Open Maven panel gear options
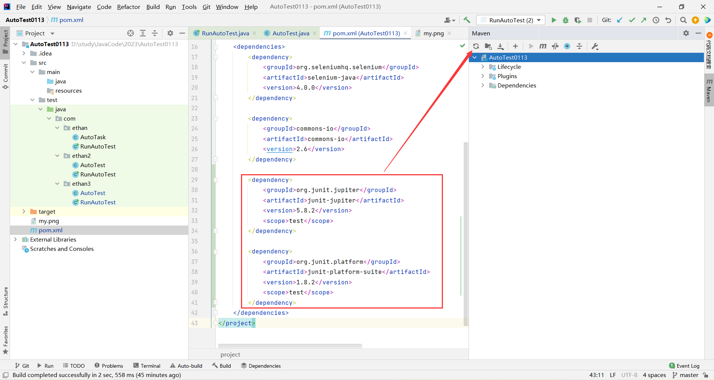 [x=686, y=33]
